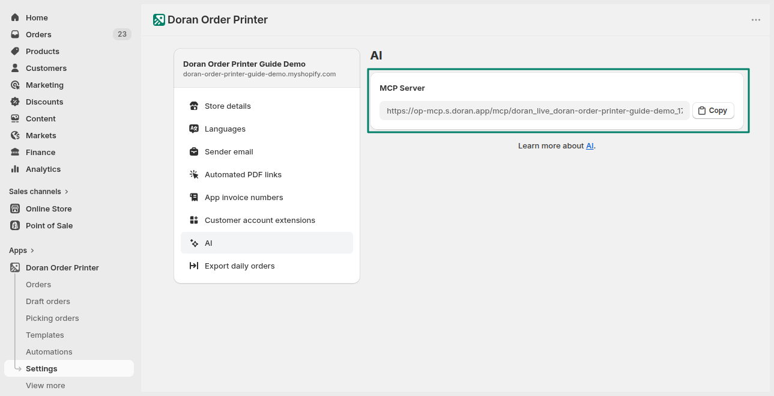This screenshot has height=396, width=774.
Task: Click the doran-order-printer-guide-demo.myshopify.com domain text
Action: coord(259,74)
